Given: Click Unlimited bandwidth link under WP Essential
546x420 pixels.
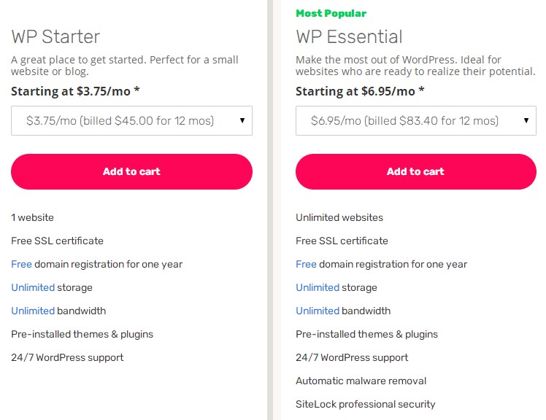Looking at the screenshot, I should (x=318, y=311).
